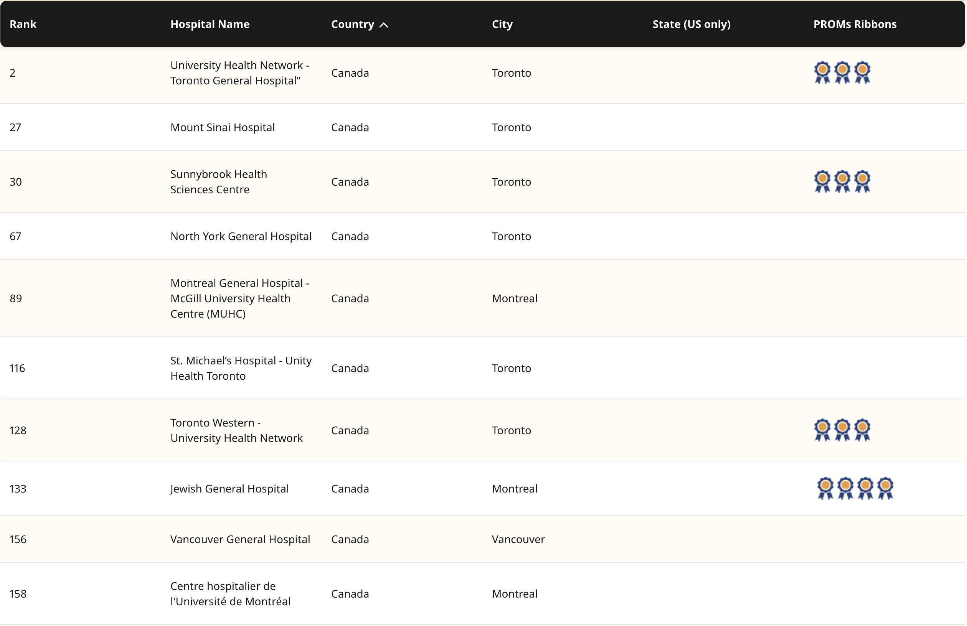Select Montreal city in Centre hospitalier row
This screenshot has width=967, height=626.
(515, 593)
